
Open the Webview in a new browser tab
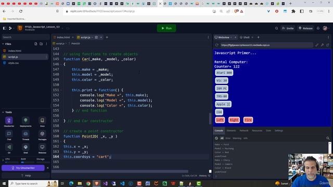pyautogui.click(x=327, y=45)
